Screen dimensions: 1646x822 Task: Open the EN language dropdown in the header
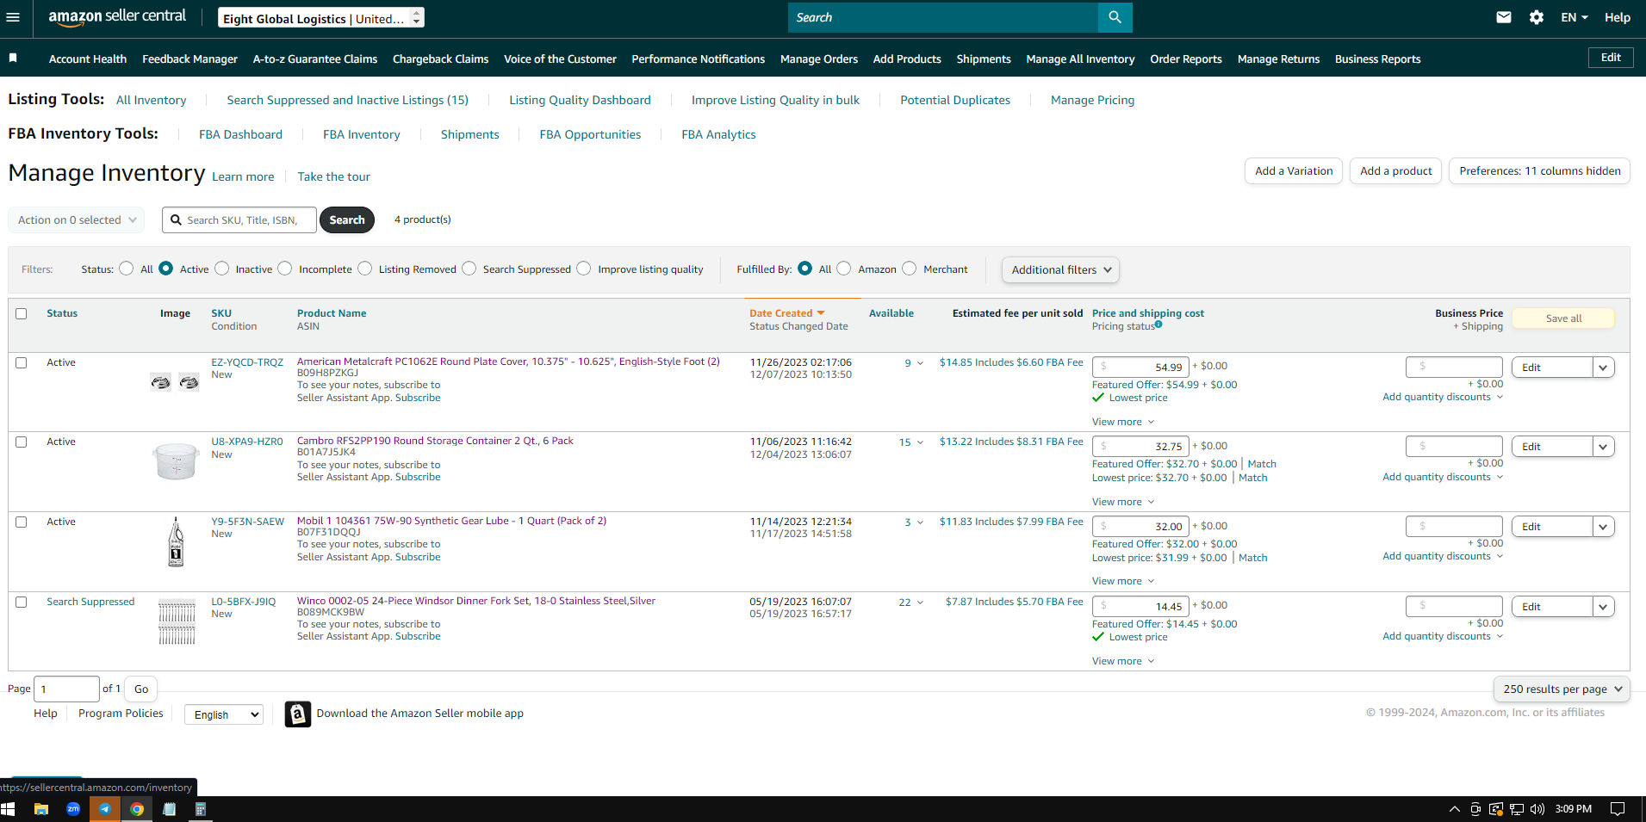pyautogui.click(x=1575, y=17)
